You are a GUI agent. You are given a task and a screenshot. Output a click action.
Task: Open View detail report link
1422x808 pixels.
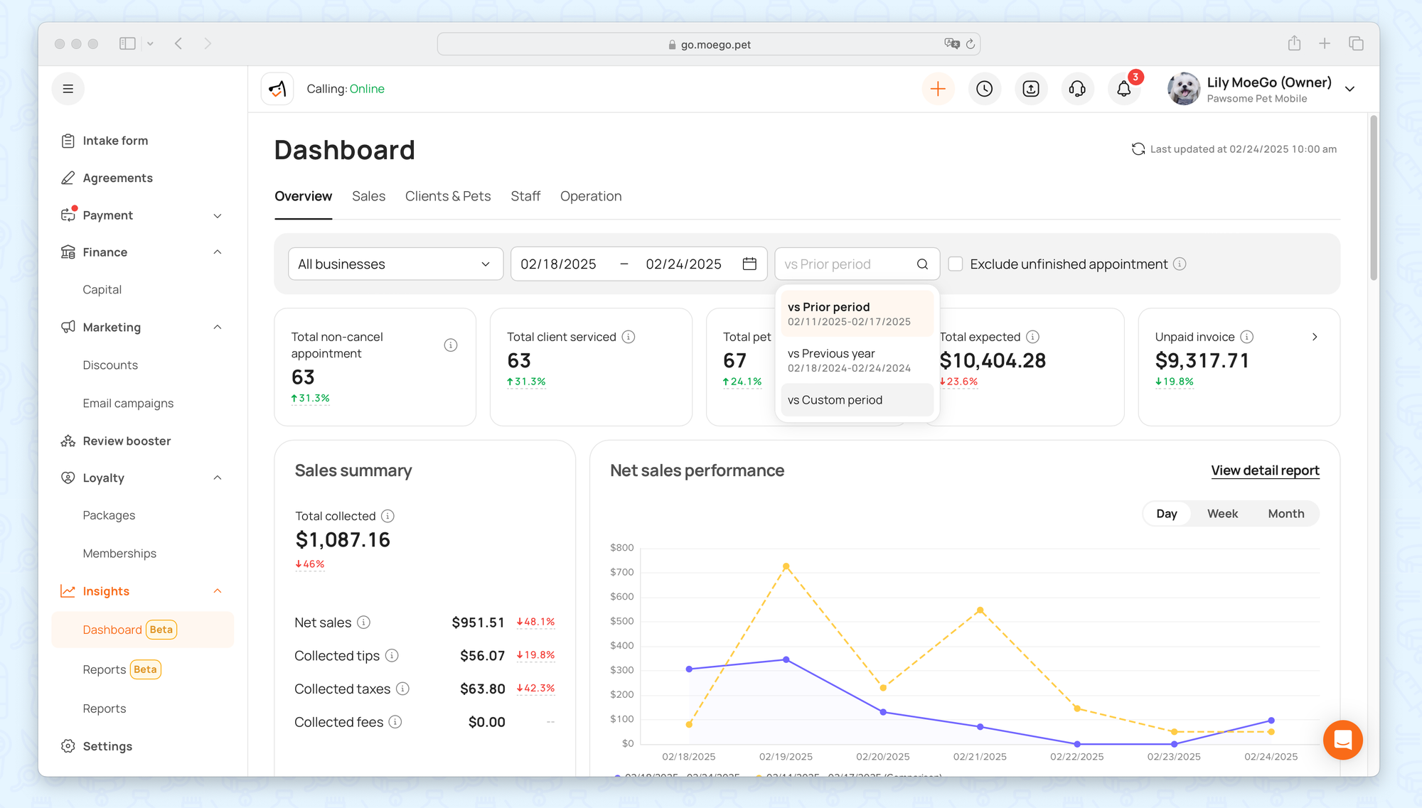(x=1265, y=470)
